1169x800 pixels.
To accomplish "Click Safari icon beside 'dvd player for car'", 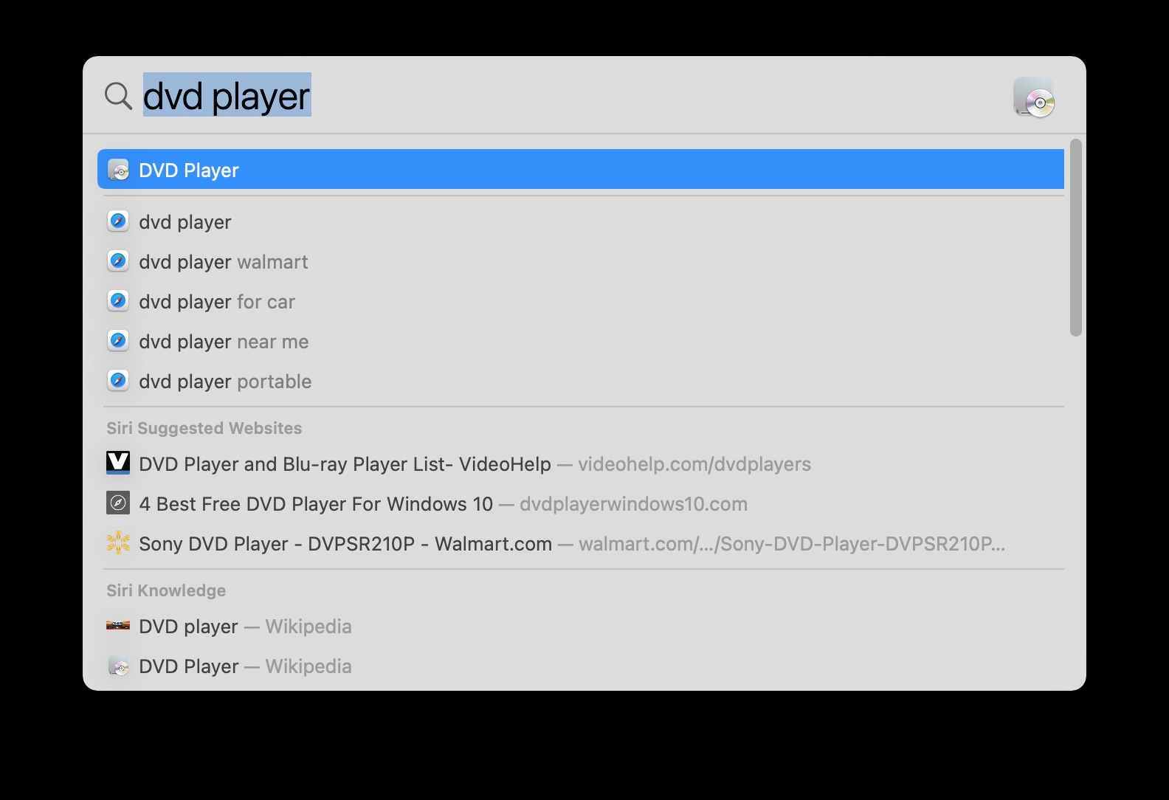I will click(118, 301).
